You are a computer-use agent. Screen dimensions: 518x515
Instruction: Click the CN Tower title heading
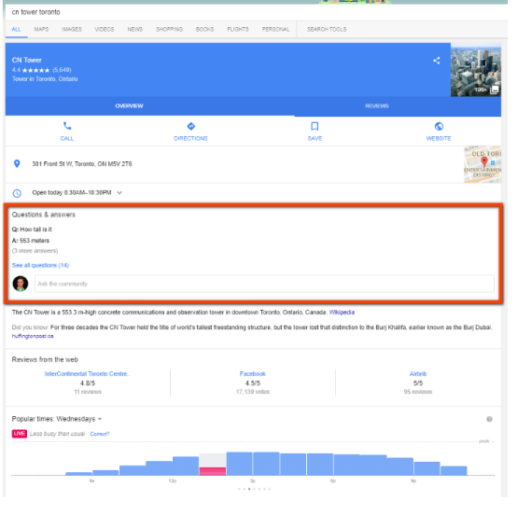coord(27,60)
